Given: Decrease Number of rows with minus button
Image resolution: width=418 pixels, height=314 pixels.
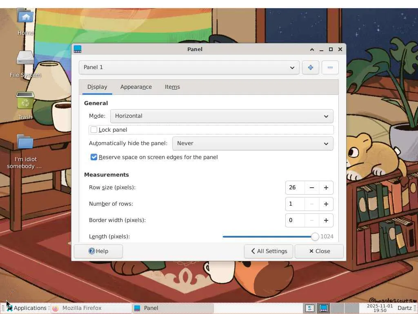Looking at the screenshot, I should pos(311,204).
